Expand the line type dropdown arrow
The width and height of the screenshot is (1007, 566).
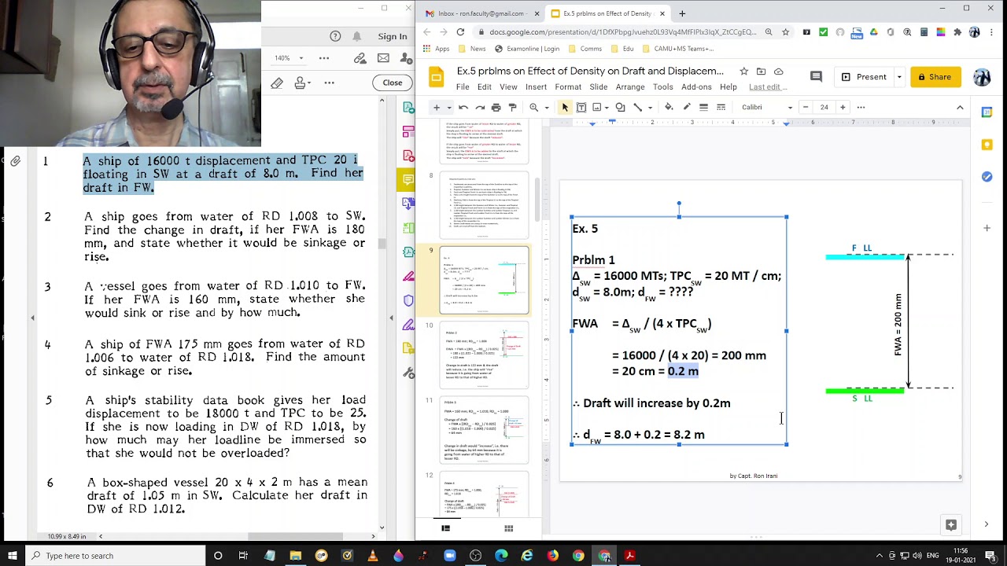(650, 108)
